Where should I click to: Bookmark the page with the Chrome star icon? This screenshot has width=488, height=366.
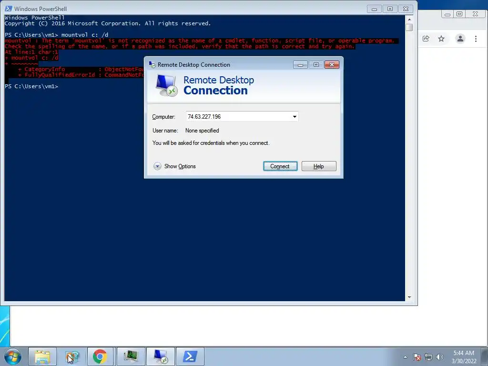441,39
